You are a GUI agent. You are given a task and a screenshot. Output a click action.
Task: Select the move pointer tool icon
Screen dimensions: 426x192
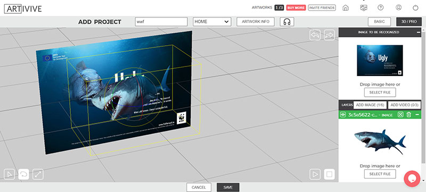pyautogui.click(x=9, y=174)
